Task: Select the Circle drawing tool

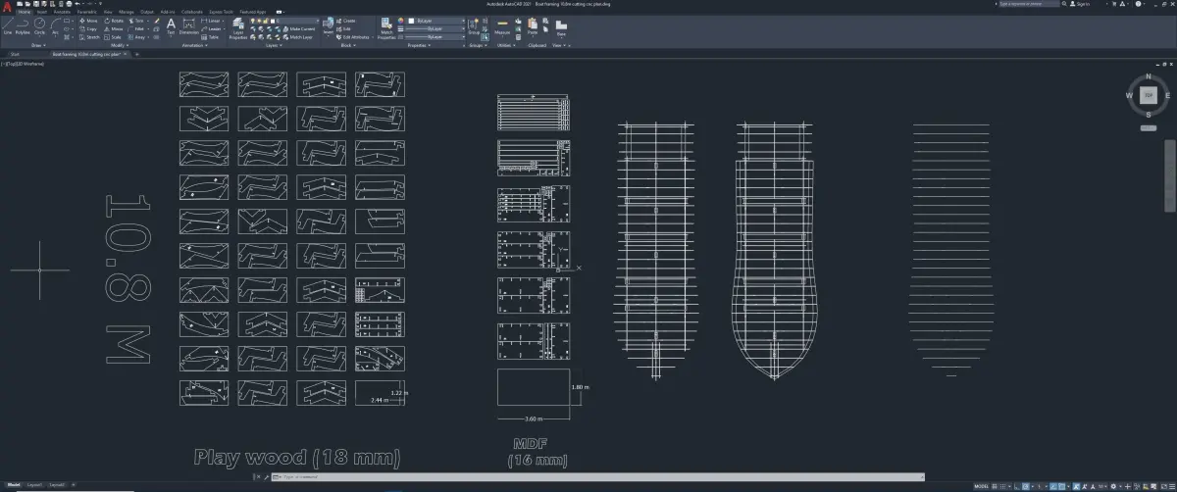Action: point(39,25)
